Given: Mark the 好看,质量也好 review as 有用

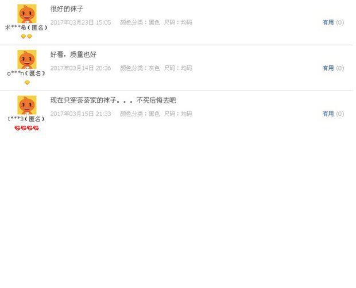Looking at the screenshot, I should [328, 68].
